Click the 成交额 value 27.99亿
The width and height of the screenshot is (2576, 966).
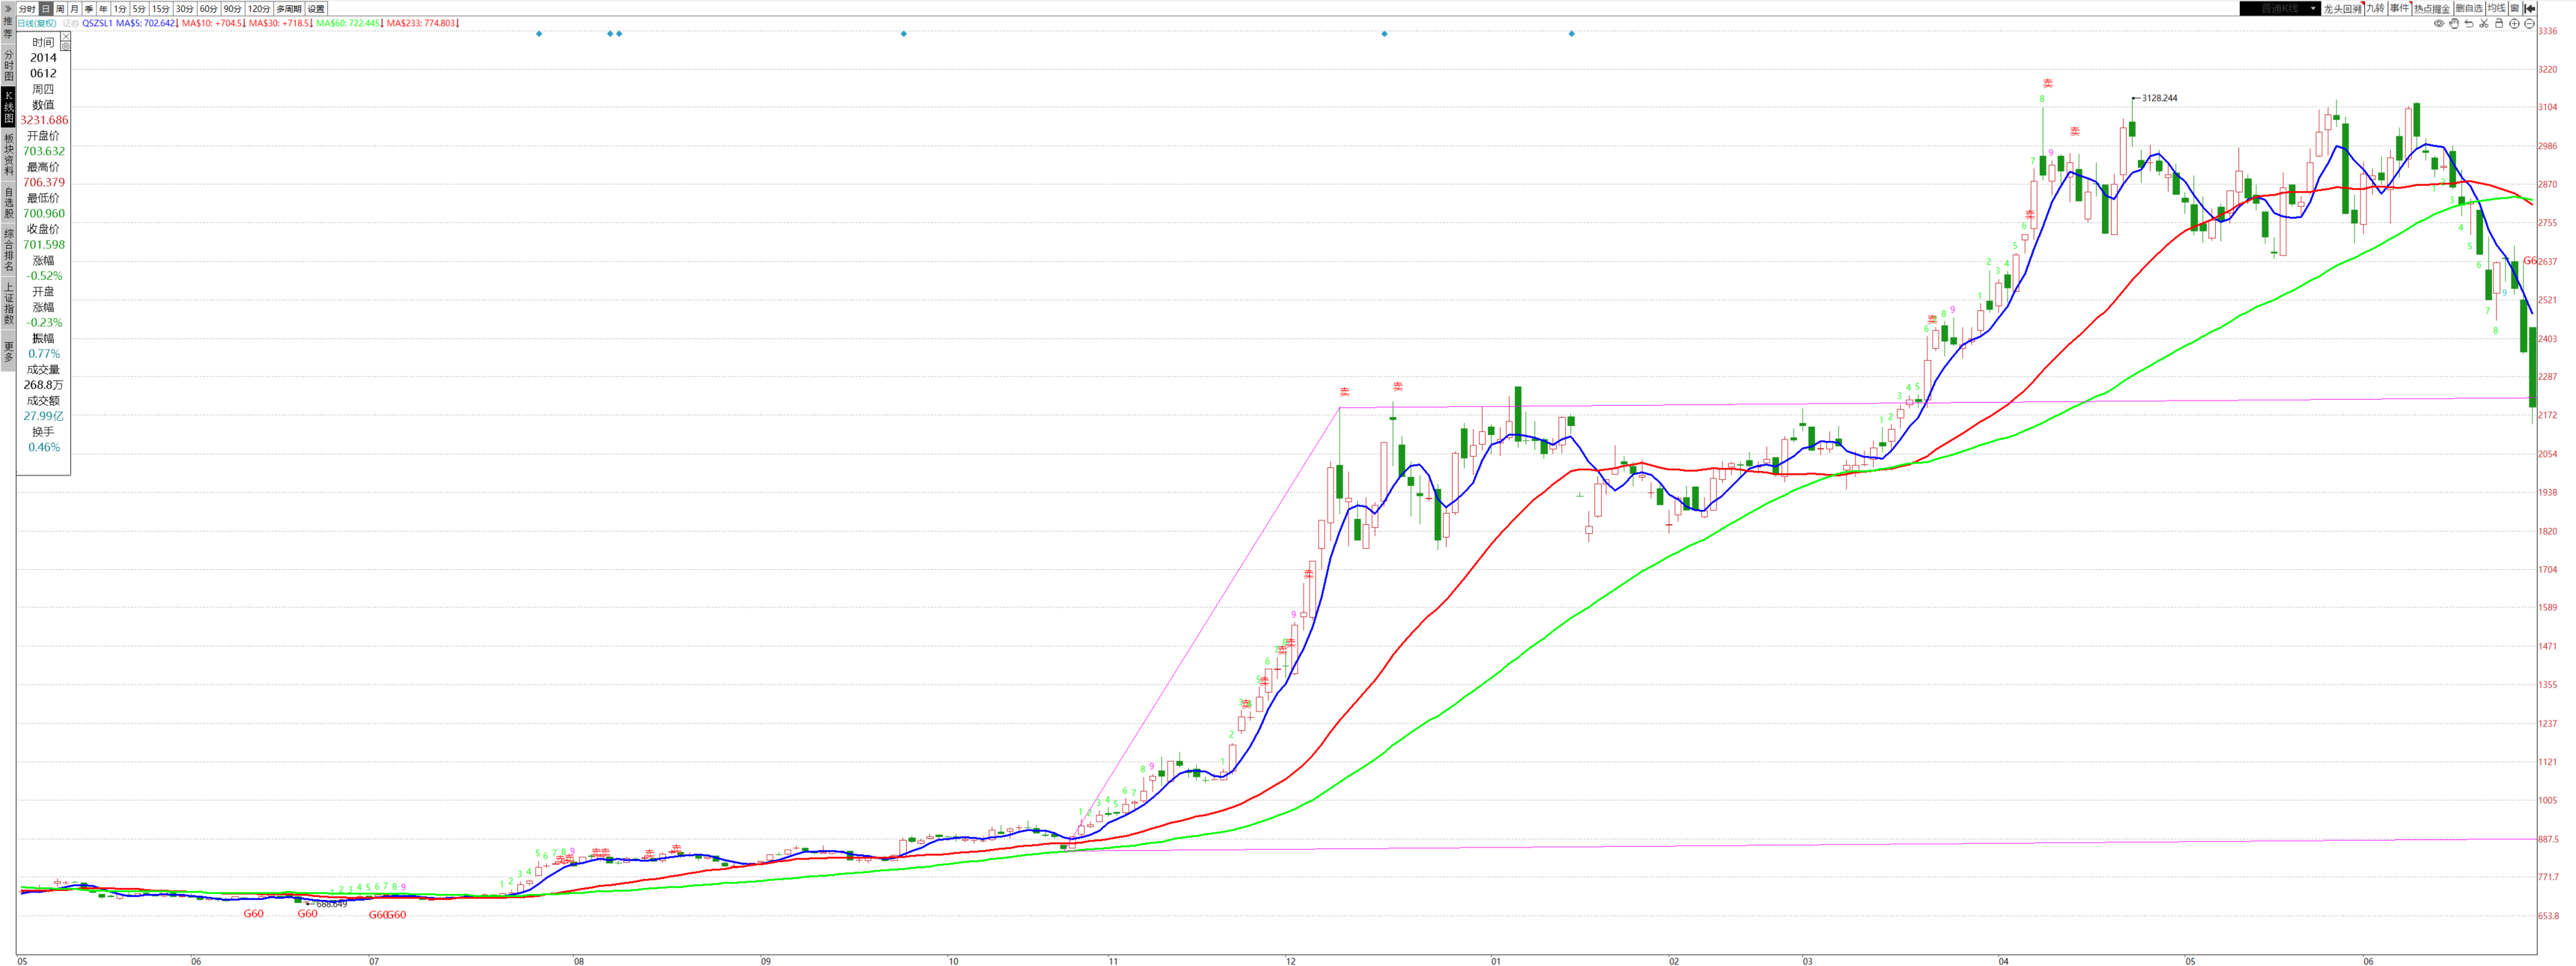(x=43, y=416)
